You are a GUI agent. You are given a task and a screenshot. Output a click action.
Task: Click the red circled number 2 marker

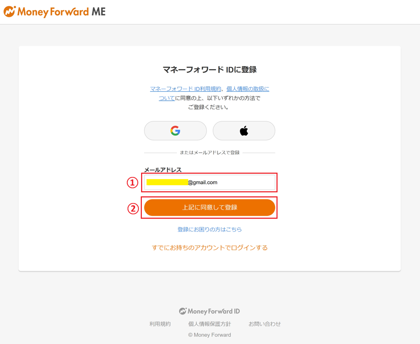pos(131,208)
